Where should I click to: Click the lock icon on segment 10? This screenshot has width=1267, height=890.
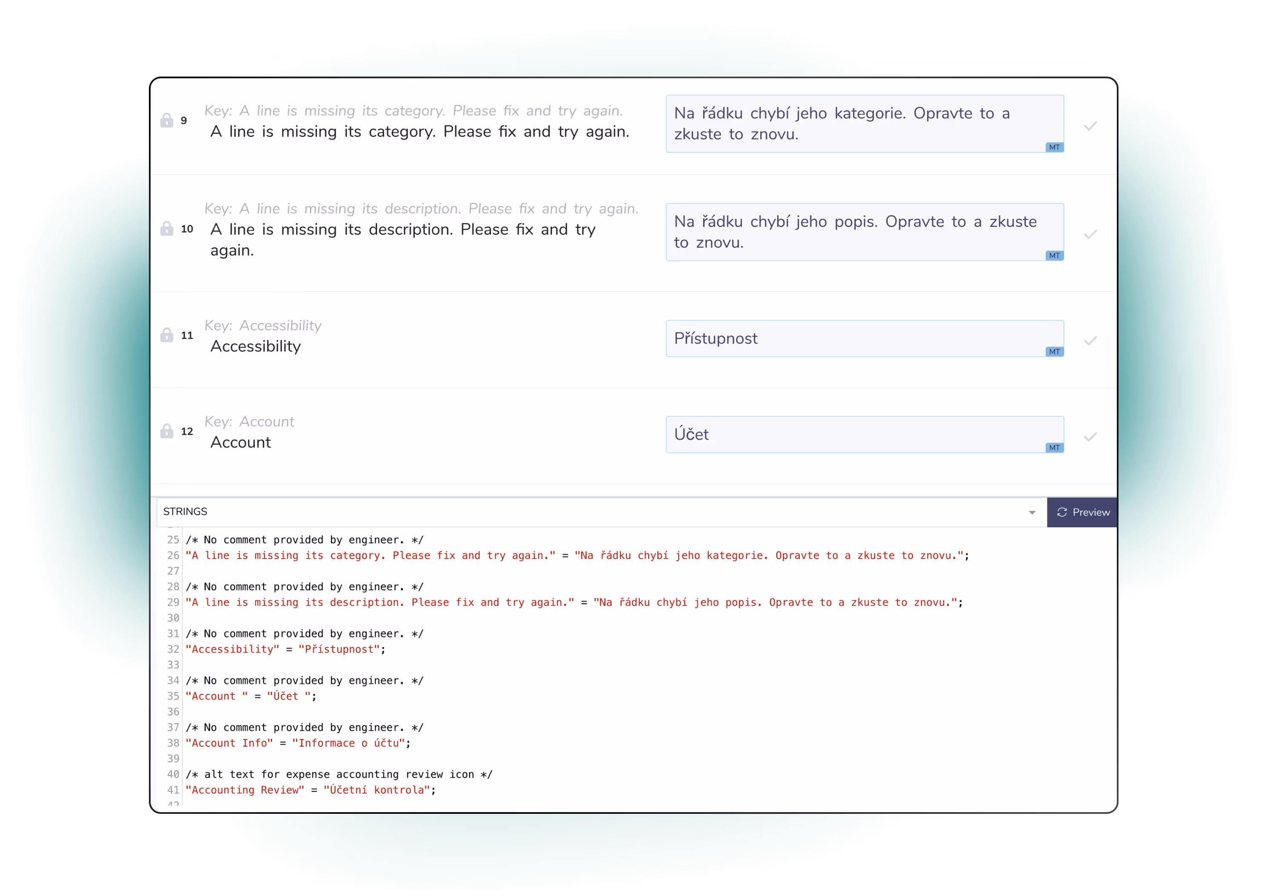pos(167,228)
